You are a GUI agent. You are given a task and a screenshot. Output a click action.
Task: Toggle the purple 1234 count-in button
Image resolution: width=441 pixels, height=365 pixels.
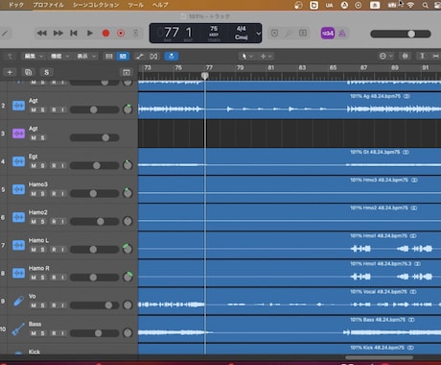(x=328, y=34)
